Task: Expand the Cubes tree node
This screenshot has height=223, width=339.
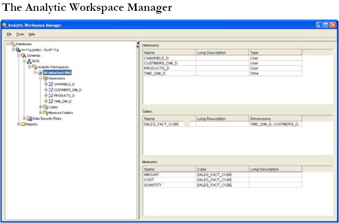Action: coord(41,107)
